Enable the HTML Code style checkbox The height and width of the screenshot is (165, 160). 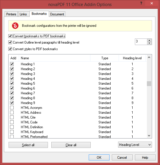[x=12, y=122]
